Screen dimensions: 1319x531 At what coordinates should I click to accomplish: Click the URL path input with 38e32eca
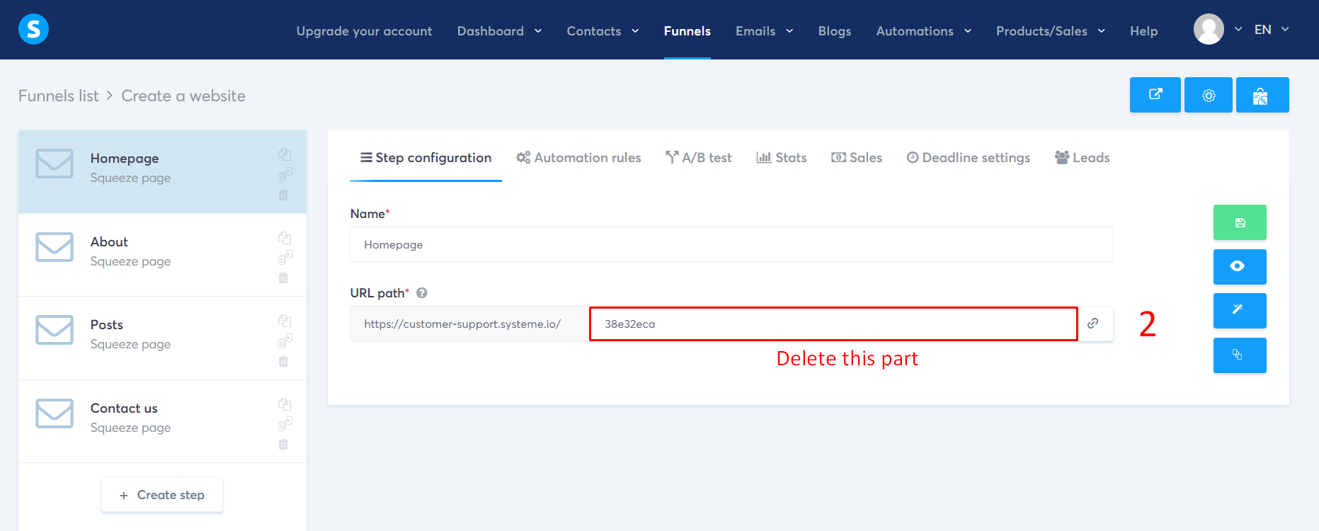[x=833, y=324]
